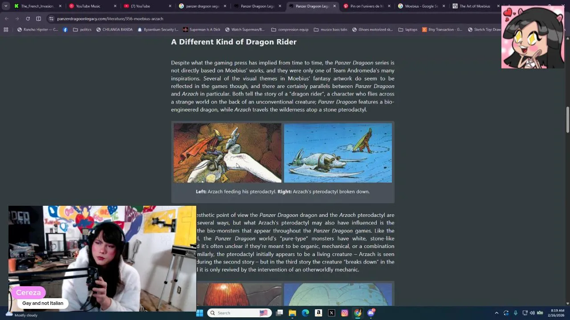Screen dimensions: 570x320
Task: Open the CHILANGA BANDA bookmark
Action: [114, 30]
